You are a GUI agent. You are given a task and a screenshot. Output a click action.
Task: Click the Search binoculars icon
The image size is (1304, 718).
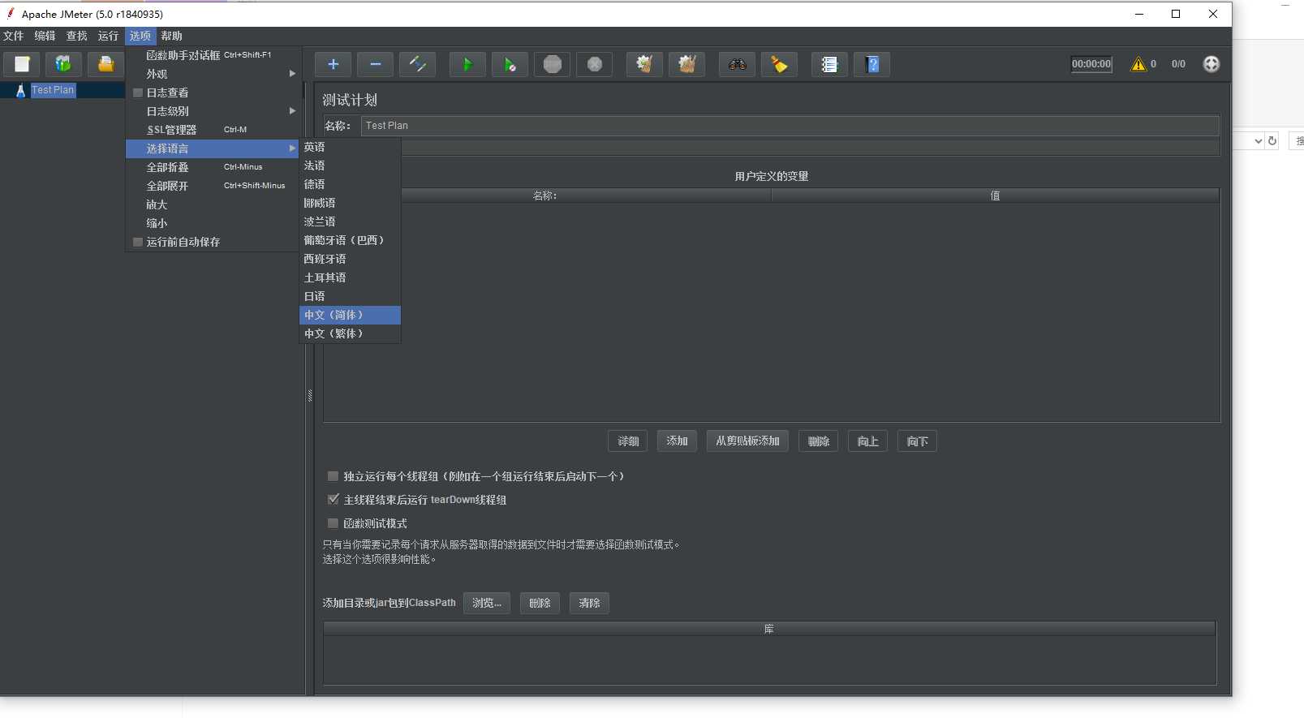point(737,64)
